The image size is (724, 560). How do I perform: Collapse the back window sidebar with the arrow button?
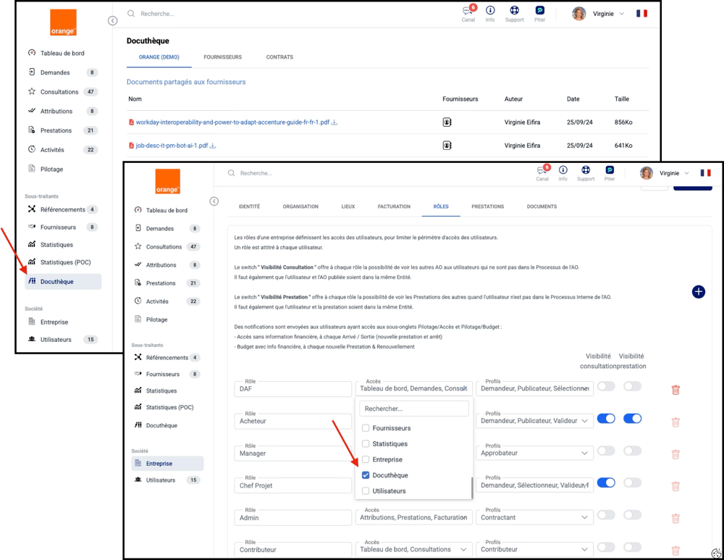tap(113, 21)
